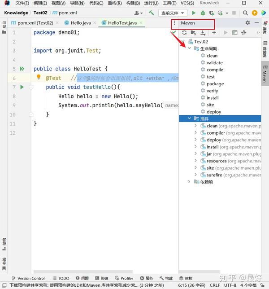The height and width of the screenshot is (289, 269).
Task: Expand the dependencies folder node
Action: coord(189,182)
